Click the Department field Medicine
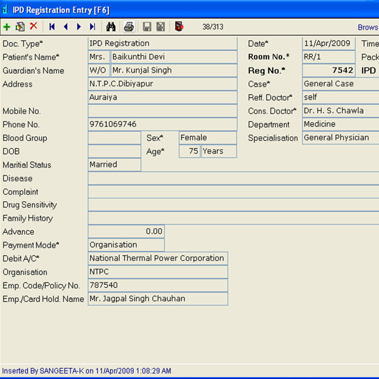 pos(341,124)
